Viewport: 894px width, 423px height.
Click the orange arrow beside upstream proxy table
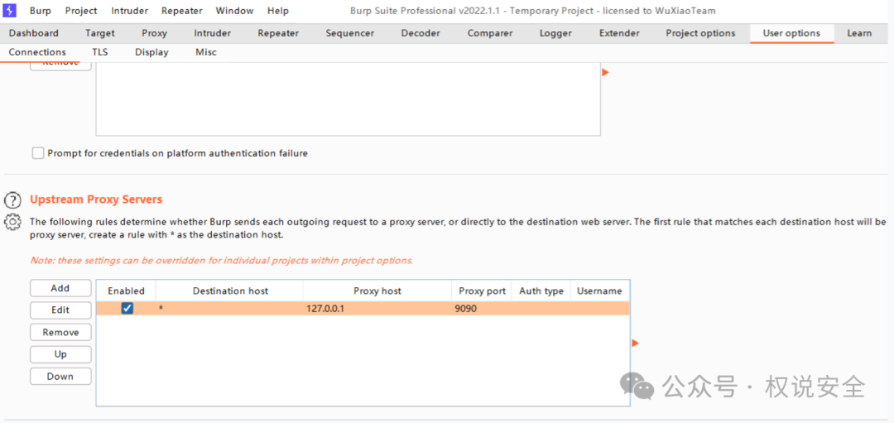pos(636,344)
